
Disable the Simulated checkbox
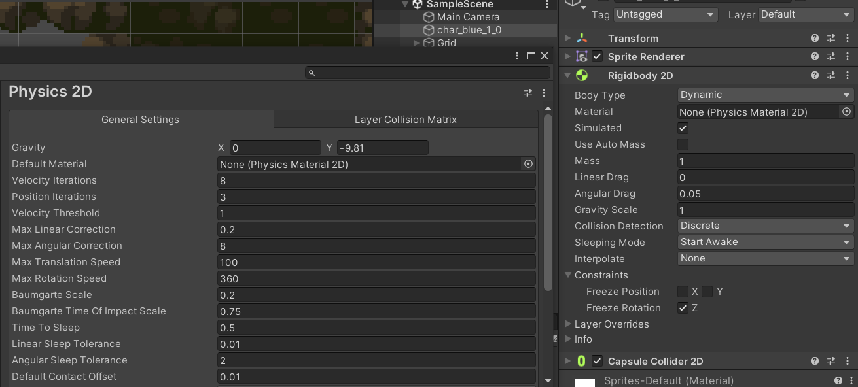point(683,128)
